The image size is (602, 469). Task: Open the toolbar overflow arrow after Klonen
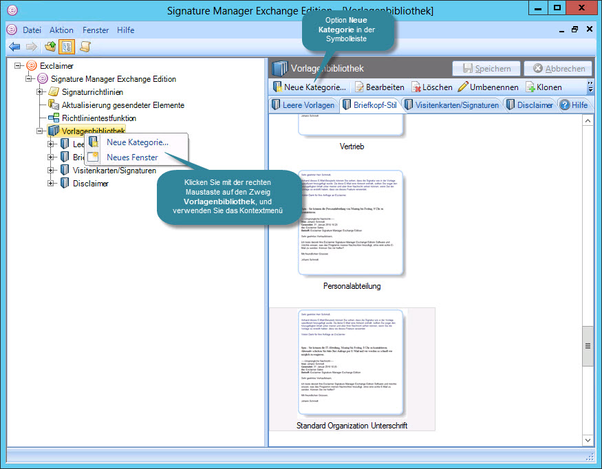click(590, 87)
